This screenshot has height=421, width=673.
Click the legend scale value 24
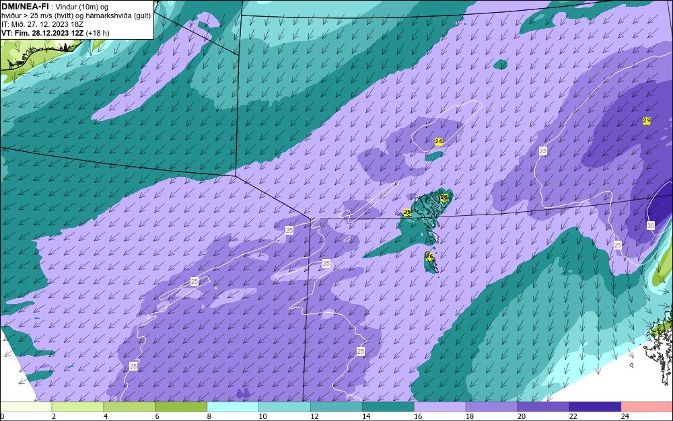[x=625, y=416]
